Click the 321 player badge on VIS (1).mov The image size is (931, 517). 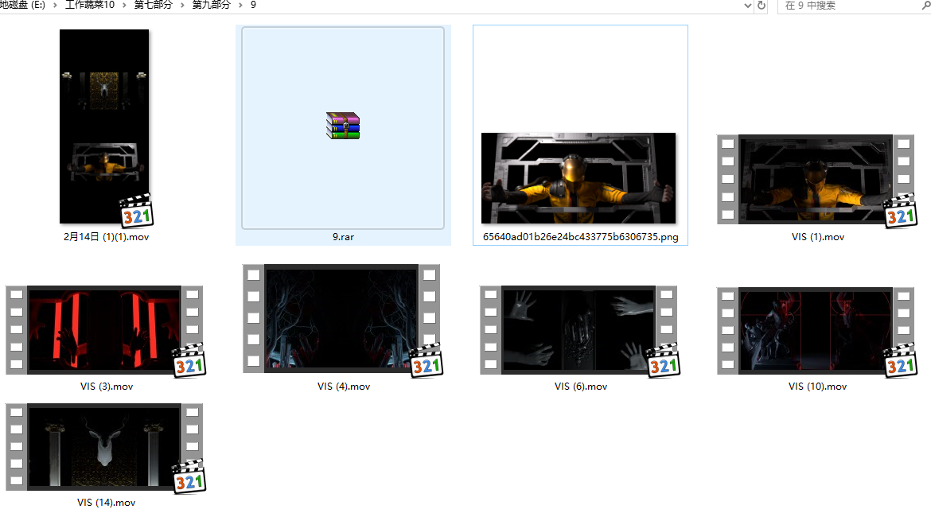click(x=901, y=211)
